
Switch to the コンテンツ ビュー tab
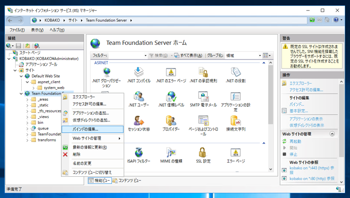127,181
